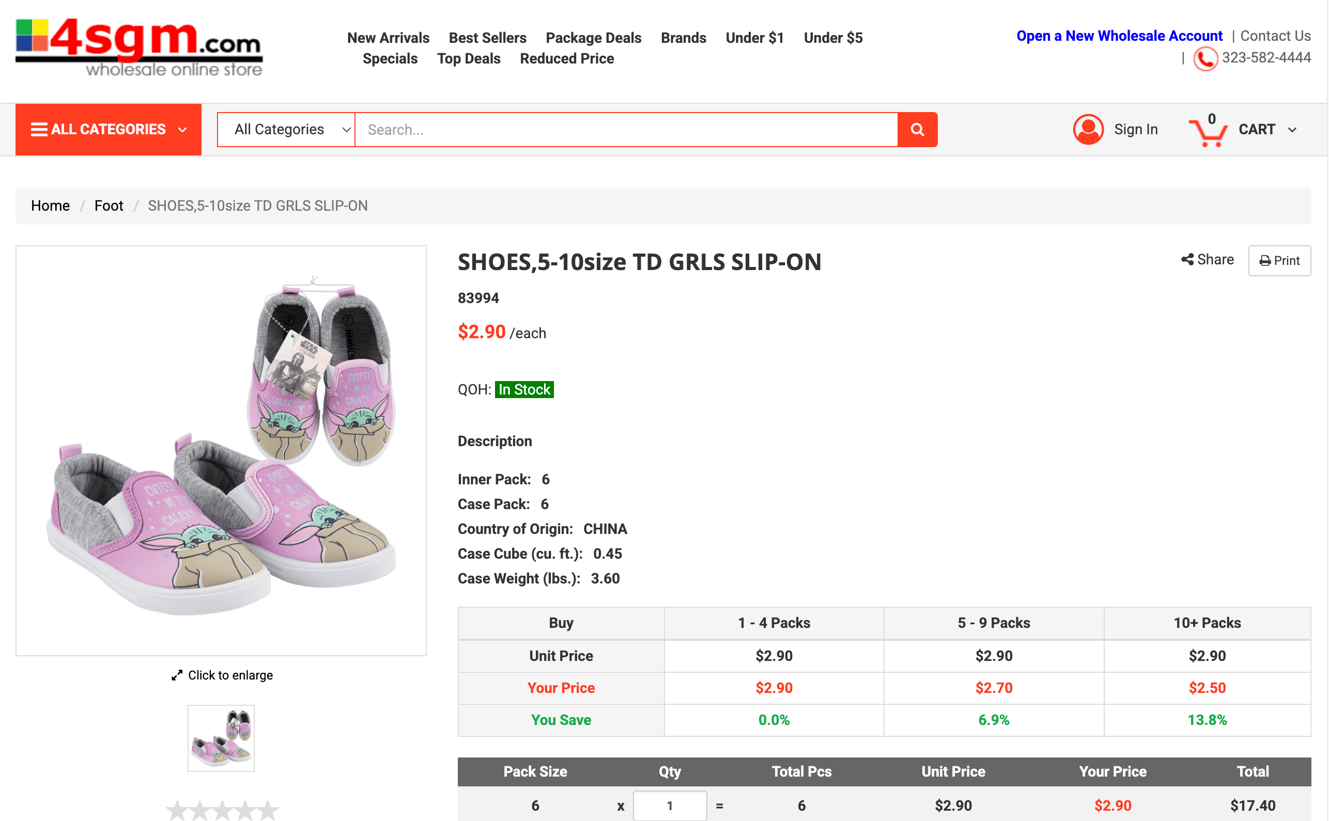Click the Print button
The image size is (1329, 821).
click(1278, 261)
